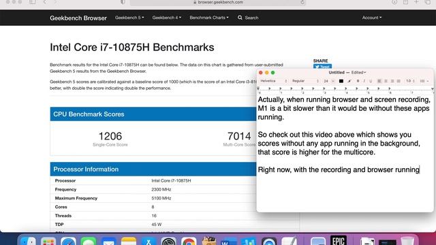Image resolution: width=436 pixels, height=245 pixels.
Task: Click the black text color swatch
Action: point(341,81)
